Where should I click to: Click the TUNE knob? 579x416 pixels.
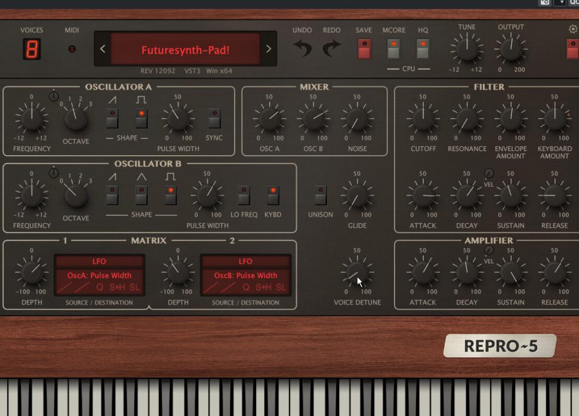(x=467, y=48)
